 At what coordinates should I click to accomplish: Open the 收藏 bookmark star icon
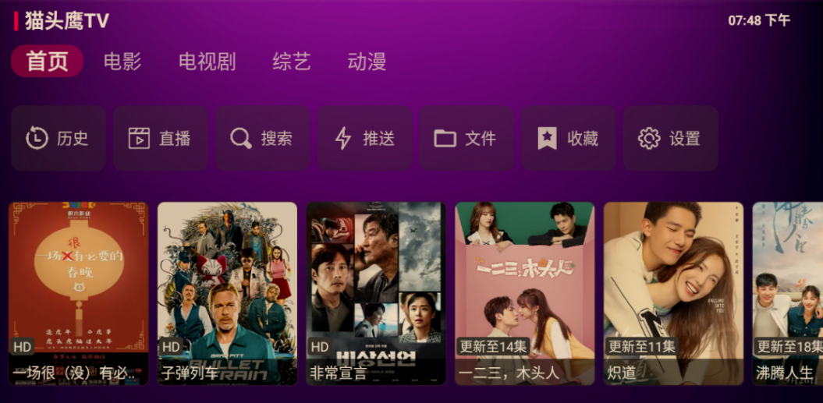click(547, 138)
